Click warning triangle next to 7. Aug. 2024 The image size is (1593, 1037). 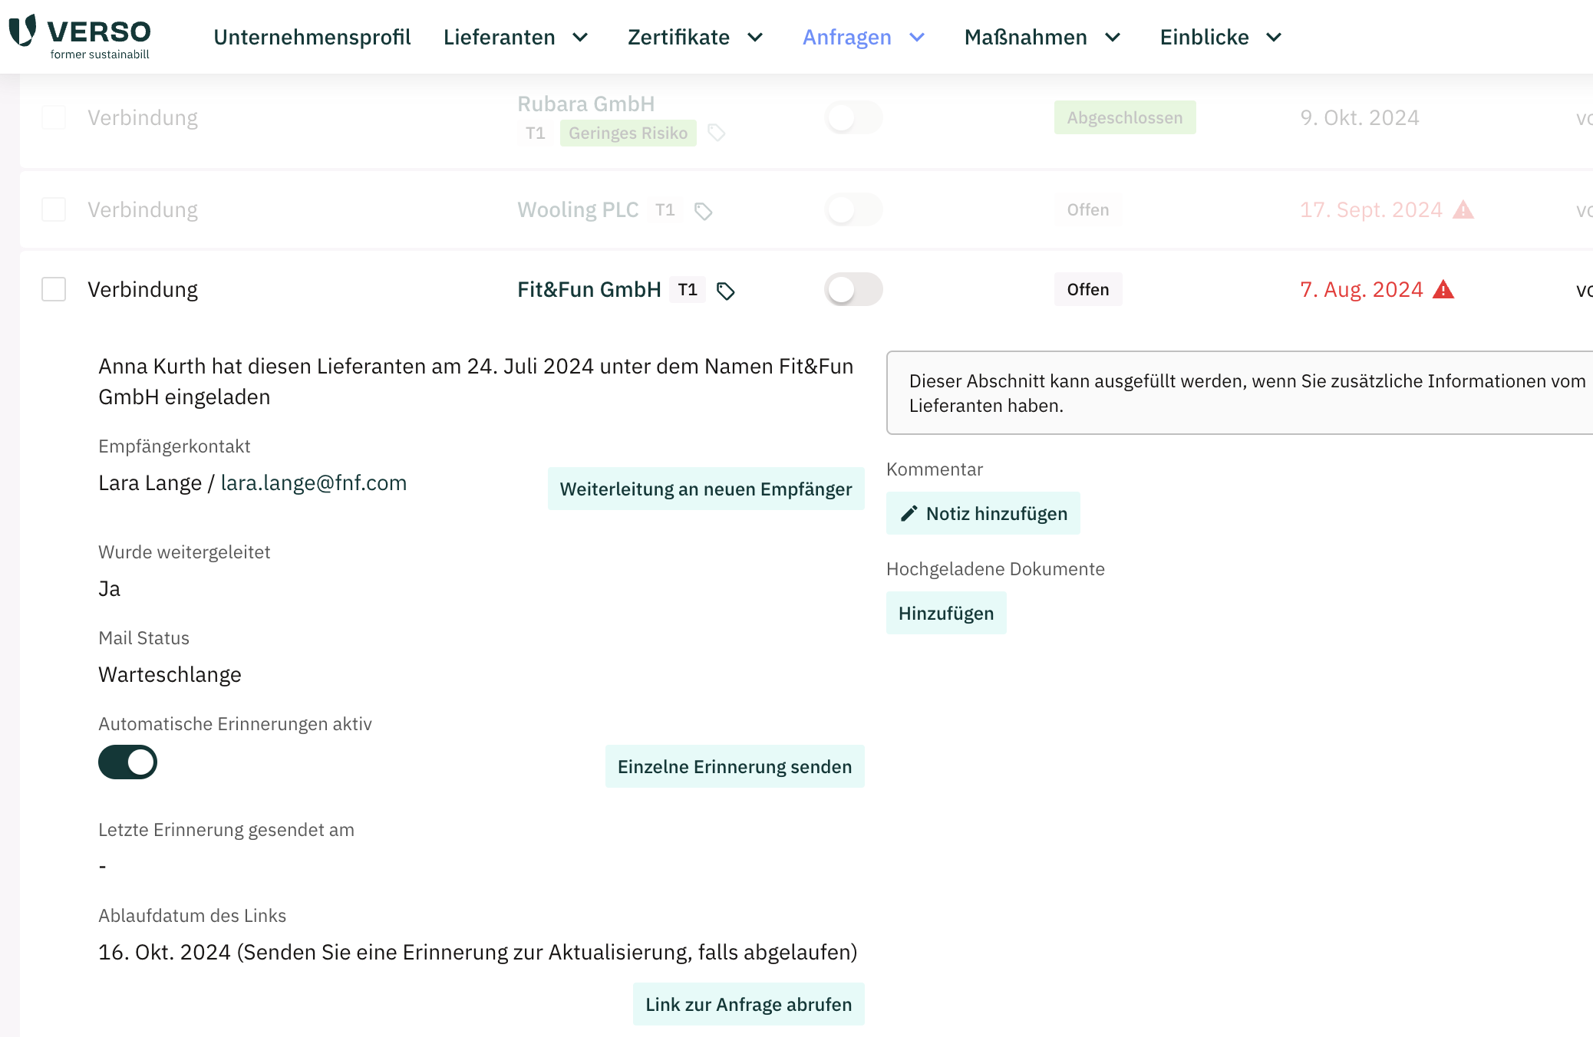click(x=1443, y=289)
